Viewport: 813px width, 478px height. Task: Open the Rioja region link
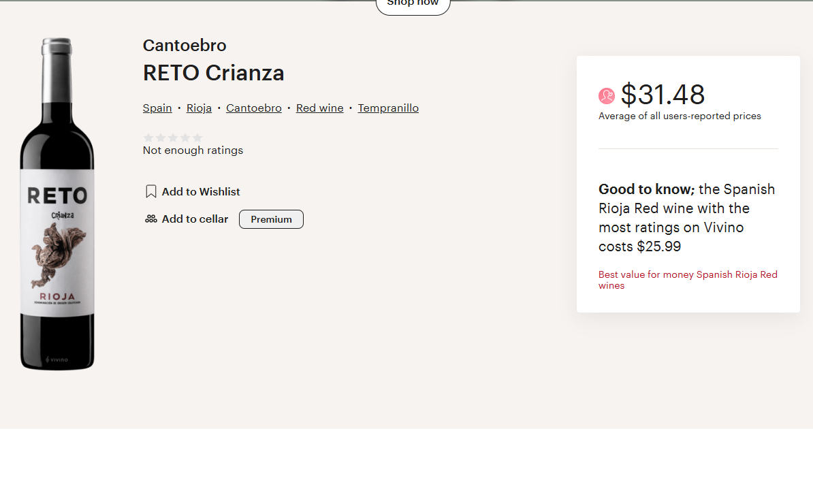tap(199, 108)
